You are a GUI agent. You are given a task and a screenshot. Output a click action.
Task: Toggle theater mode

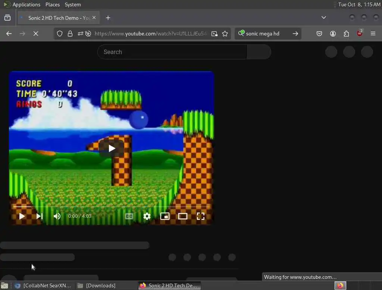183,216
